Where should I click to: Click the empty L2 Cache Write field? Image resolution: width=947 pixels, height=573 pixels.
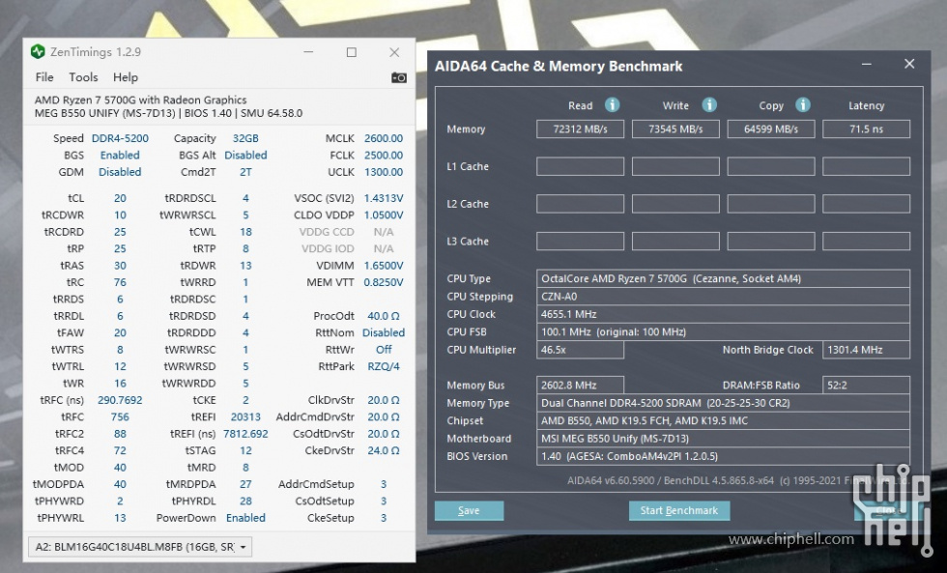(x=675, y=204)
